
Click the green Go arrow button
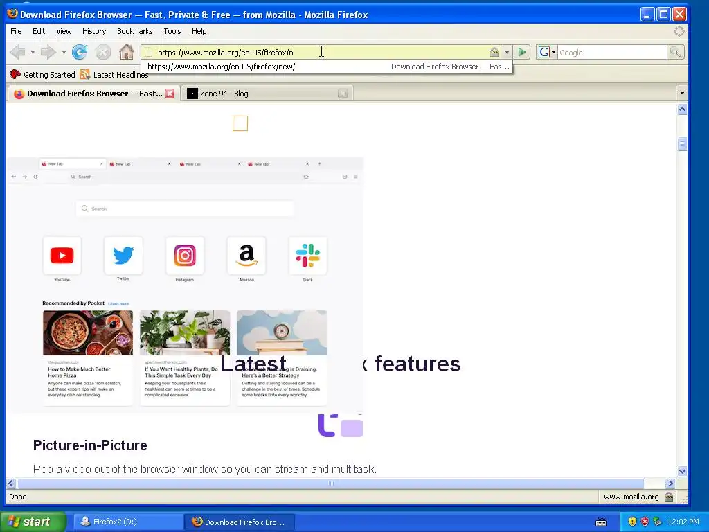522,53
